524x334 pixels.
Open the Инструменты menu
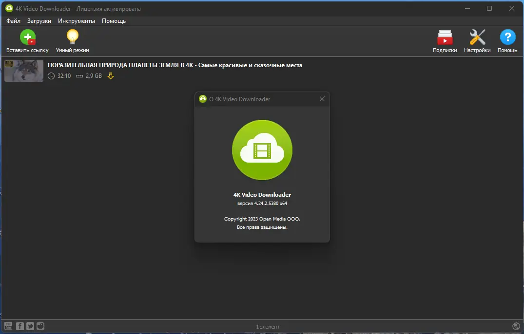click(77, 20)
